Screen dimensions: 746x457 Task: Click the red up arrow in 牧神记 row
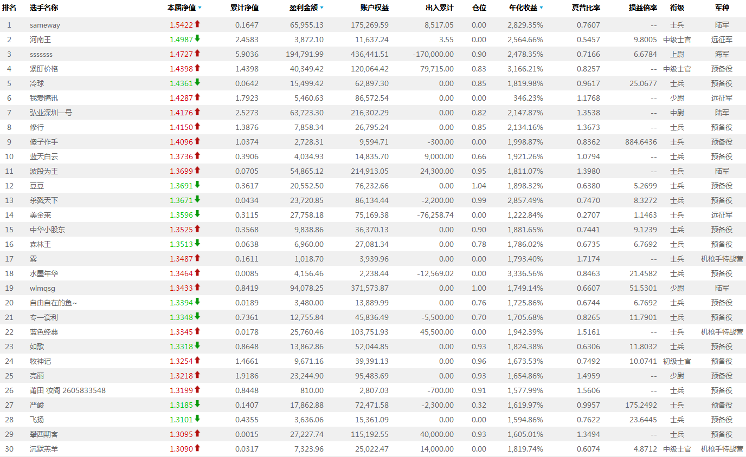[197, 360]
